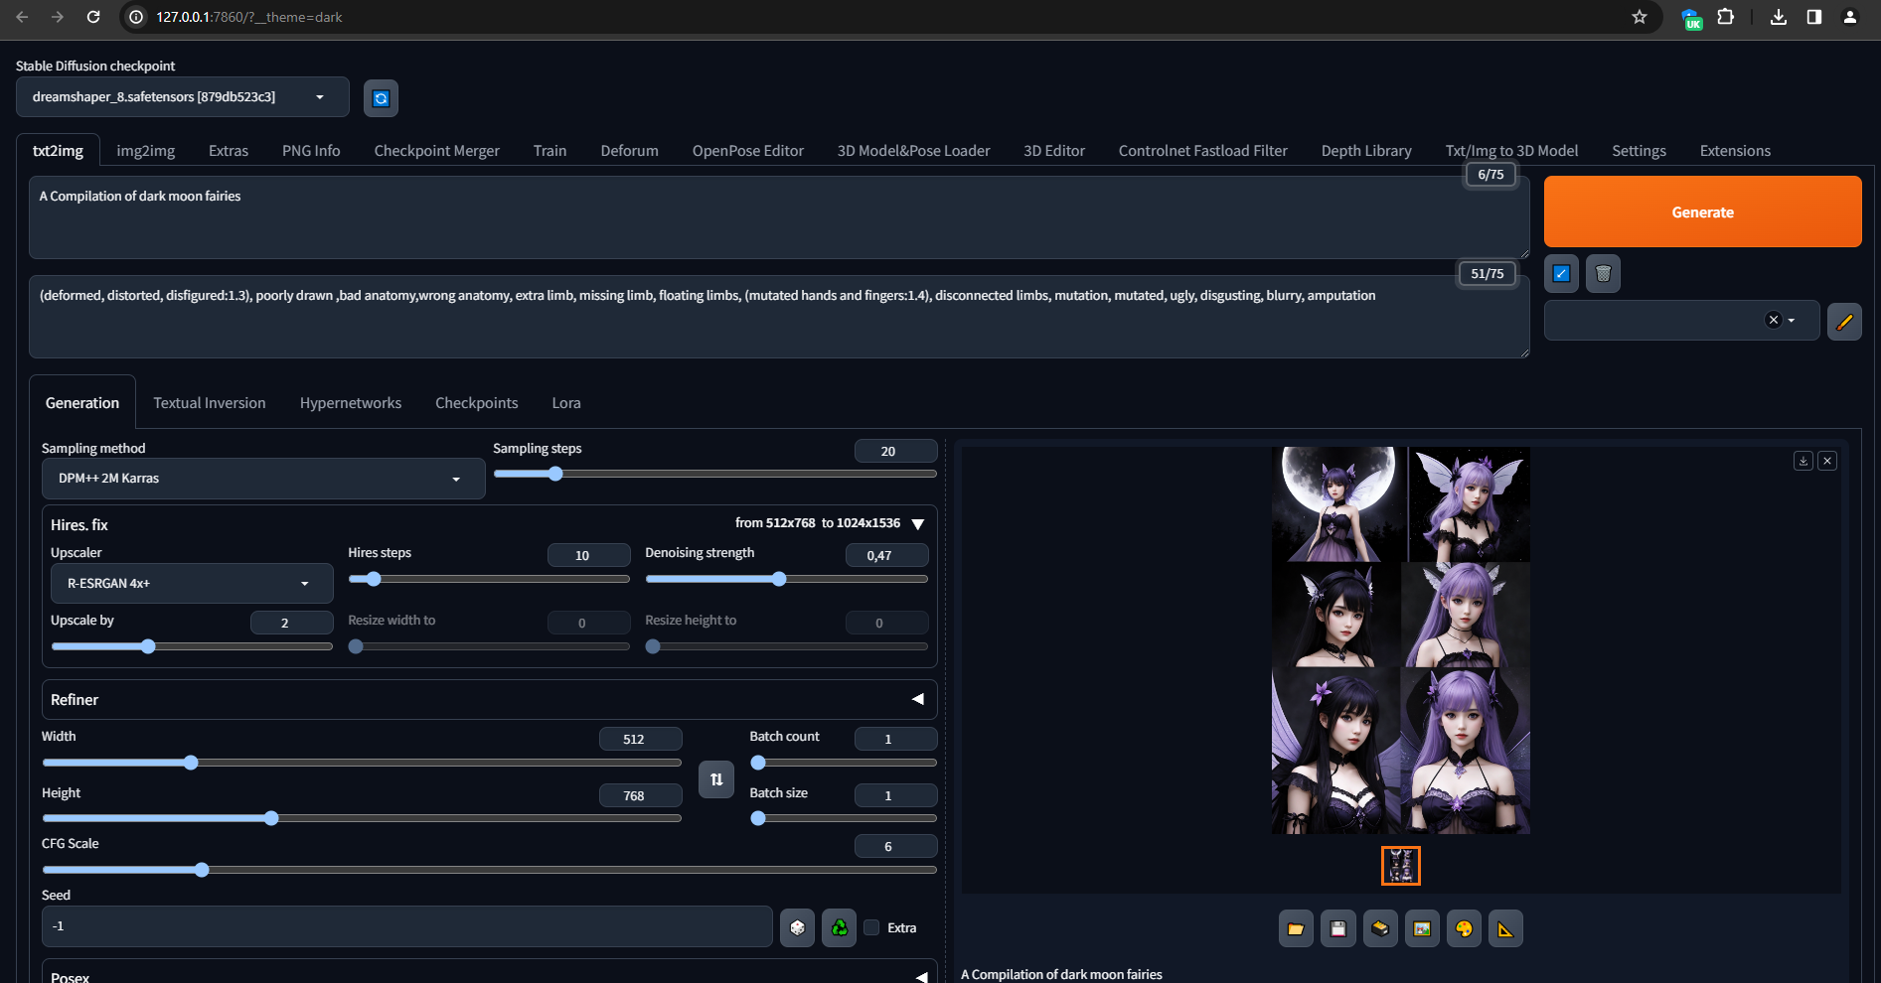Expand the Refiner section

coord(918,700)
